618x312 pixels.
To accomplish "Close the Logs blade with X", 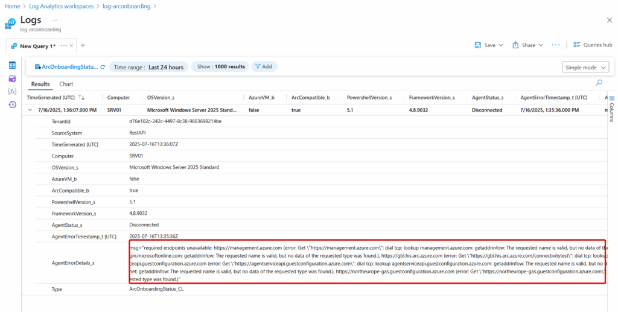I will [x=609, y=21].
